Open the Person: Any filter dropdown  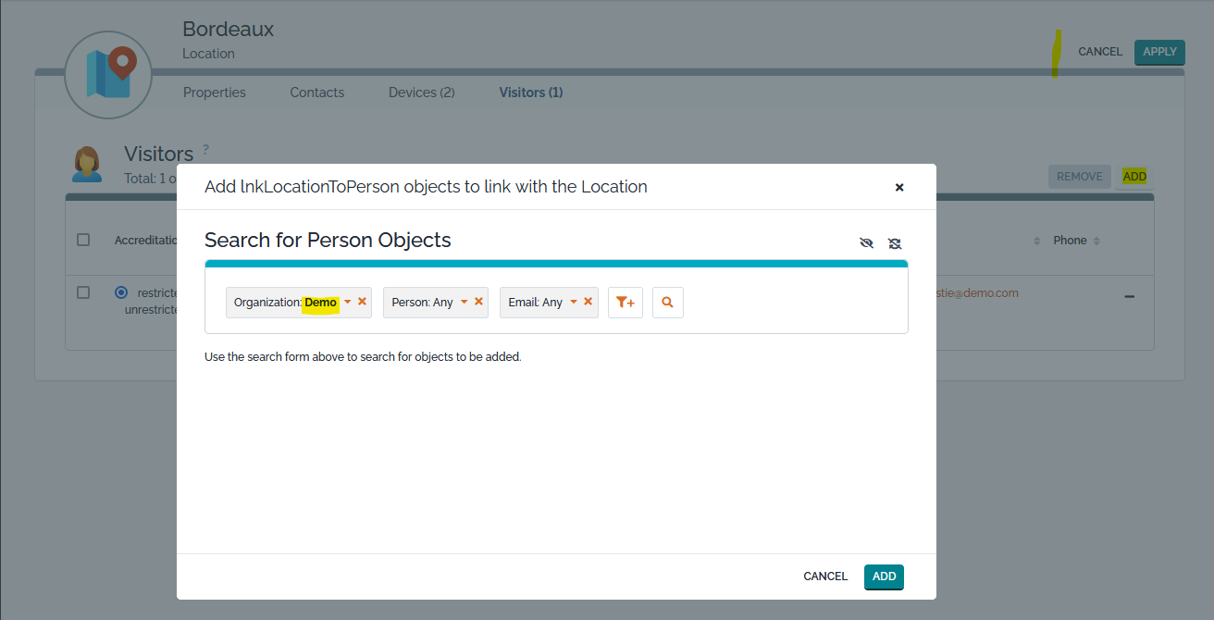[x=464, y=302]
